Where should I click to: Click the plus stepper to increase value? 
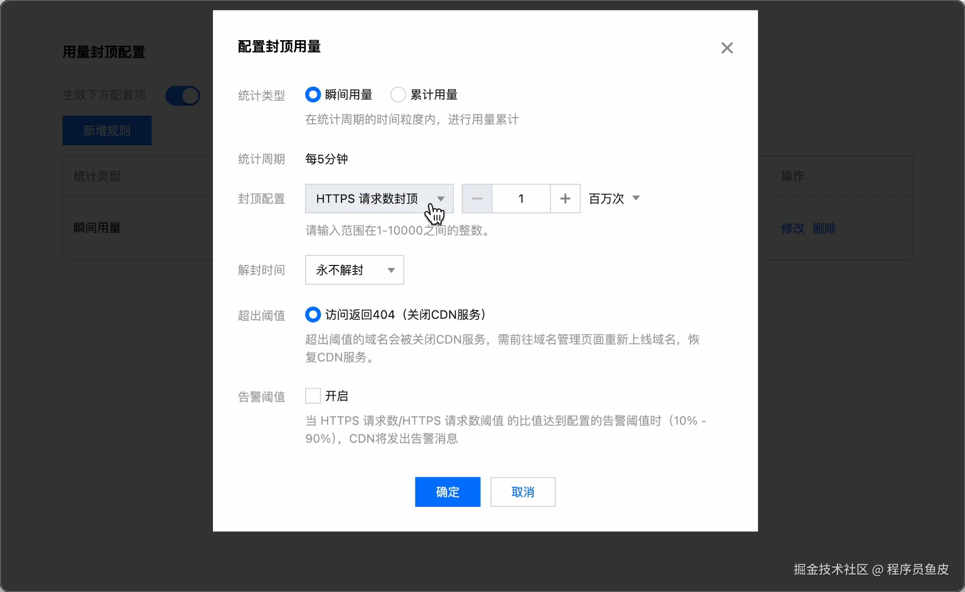pyautogui.click(x=565, y=199)
